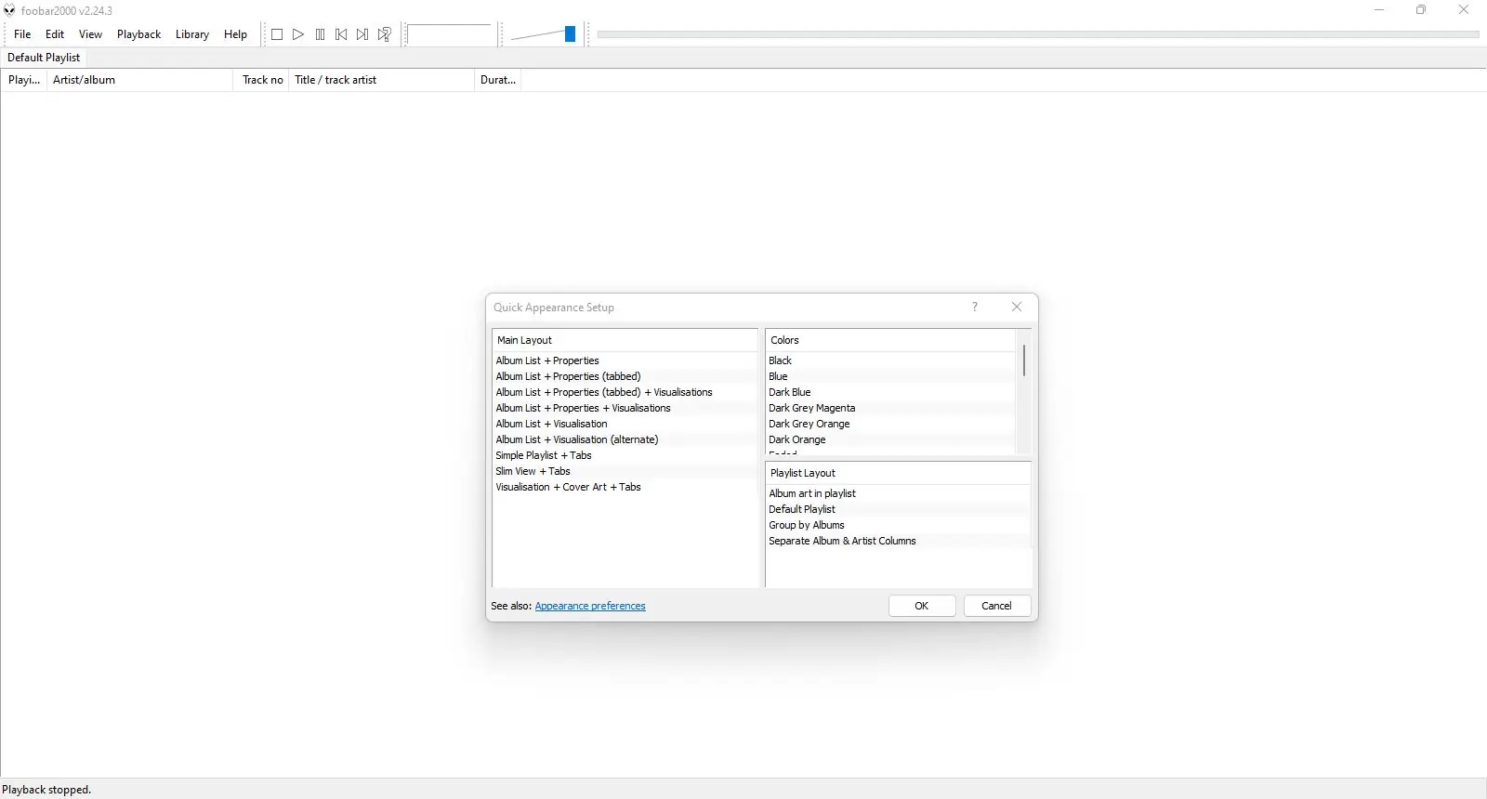Screen dimensions: 1487x799
Task: Choose Album List + Properties (tabbed) layout
Action: click(625, 376)
